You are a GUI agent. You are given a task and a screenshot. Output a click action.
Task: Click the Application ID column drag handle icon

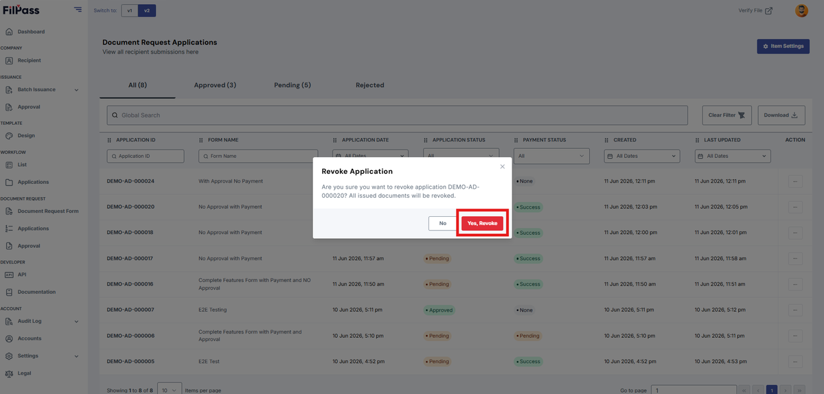pyautogui.click(x=110, y=140)
